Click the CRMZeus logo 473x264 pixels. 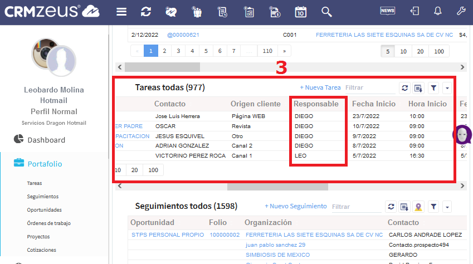[52, 12]
